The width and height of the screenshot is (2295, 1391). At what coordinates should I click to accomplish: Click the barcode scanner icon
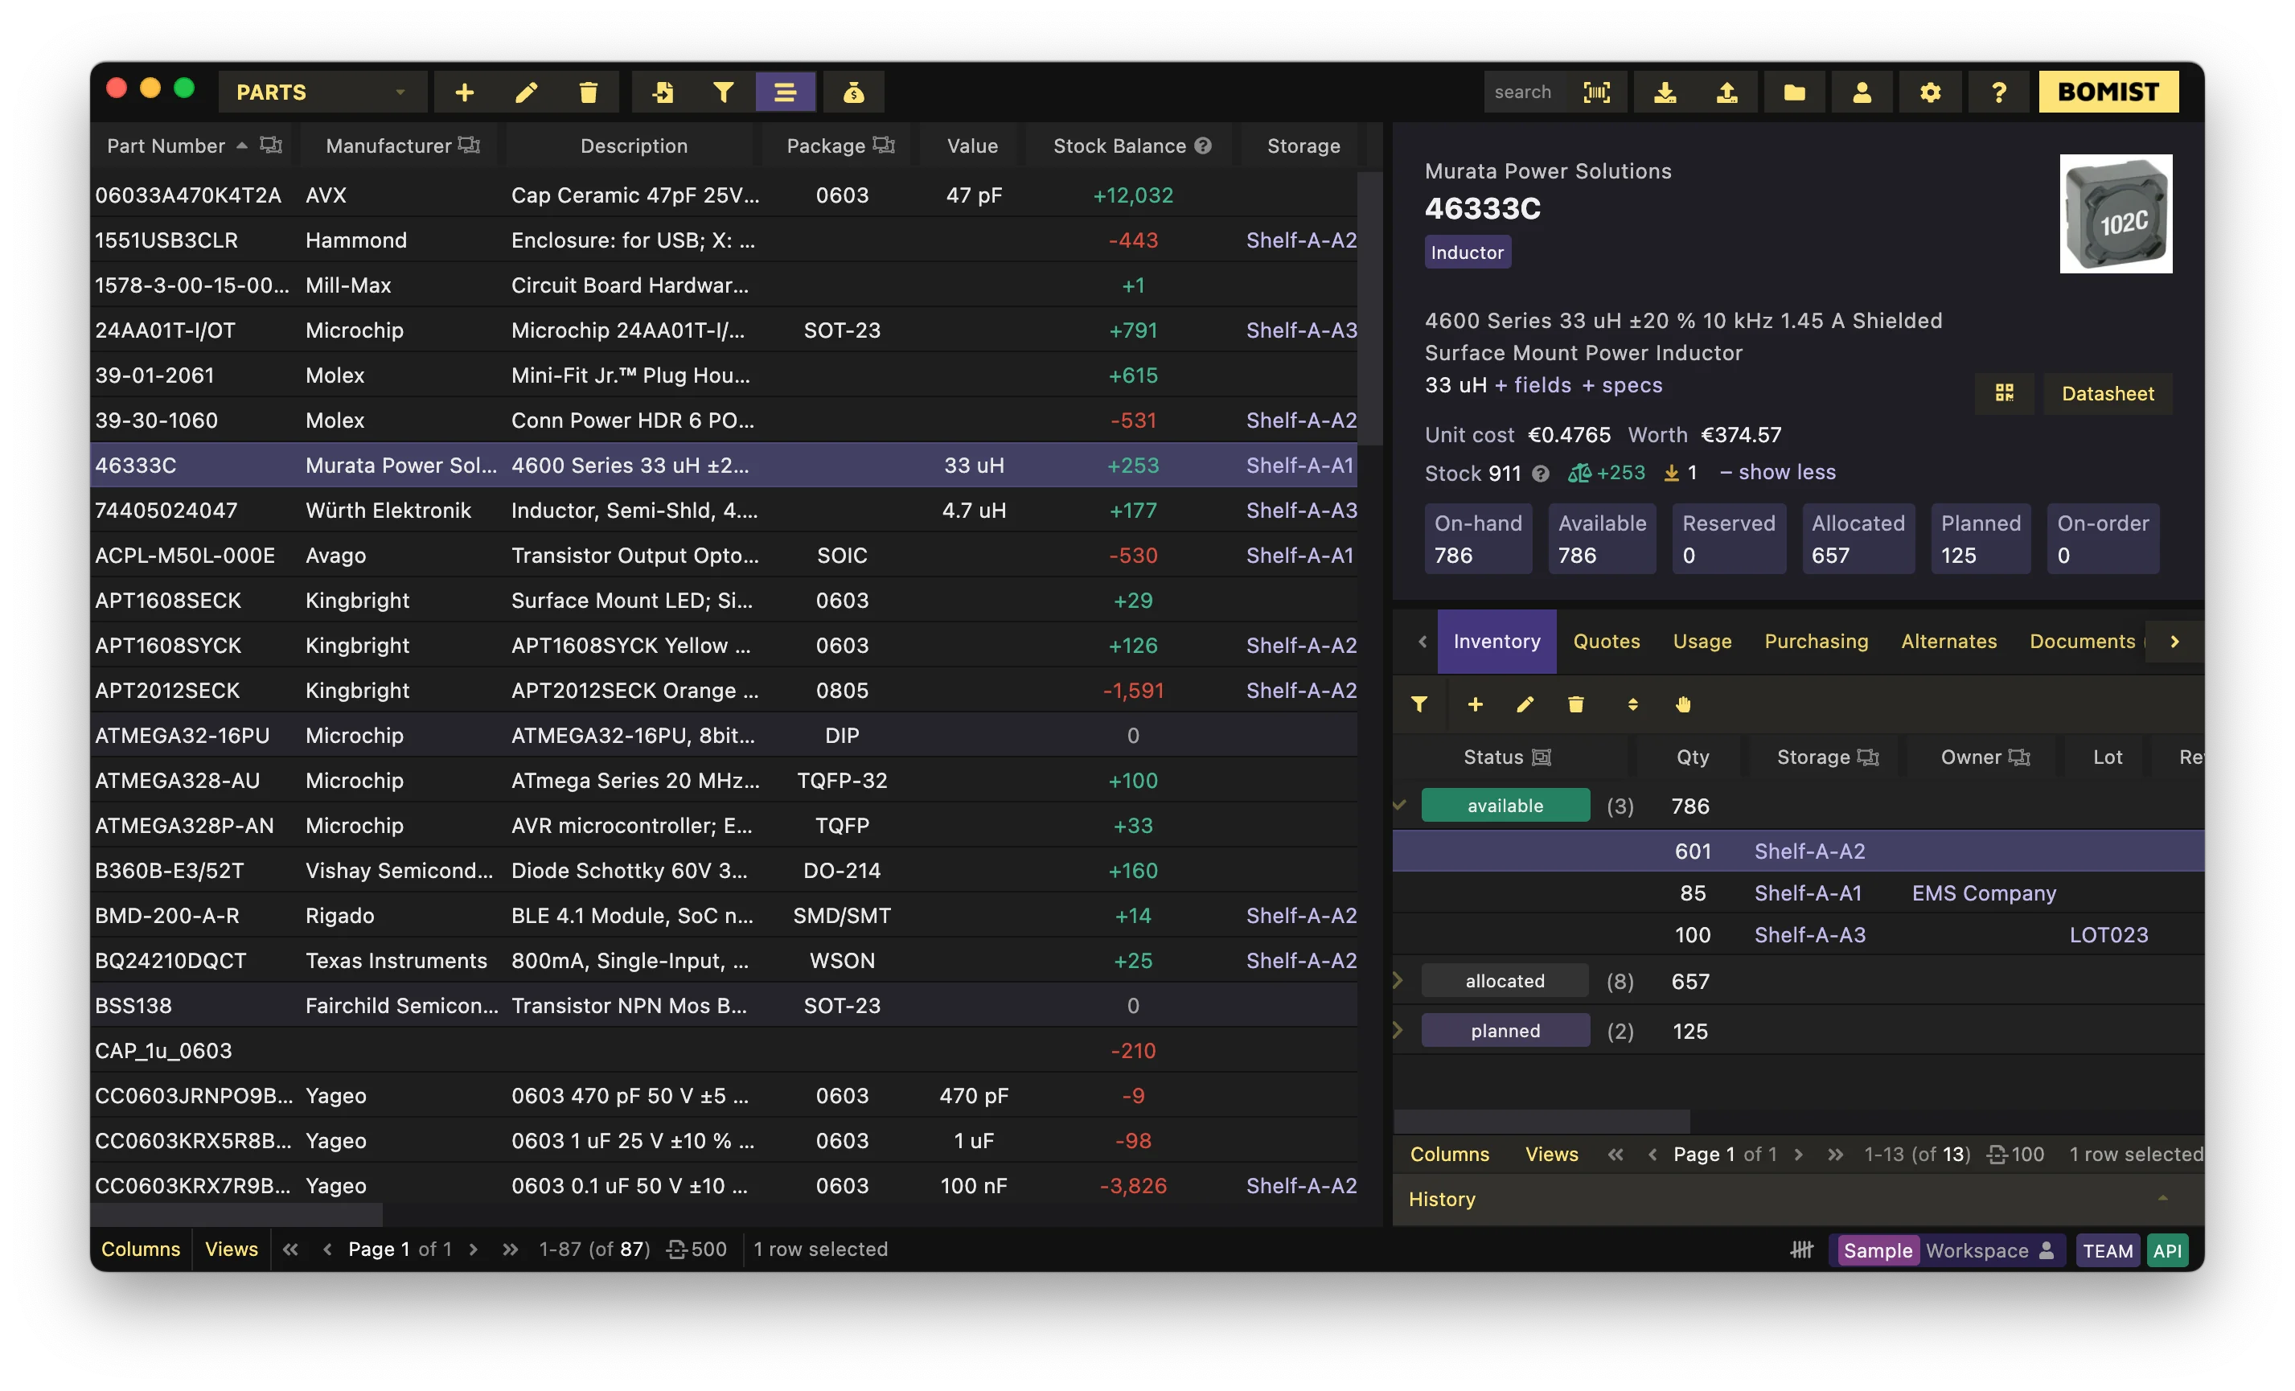pyautogui.click(x=1596, y=92)
